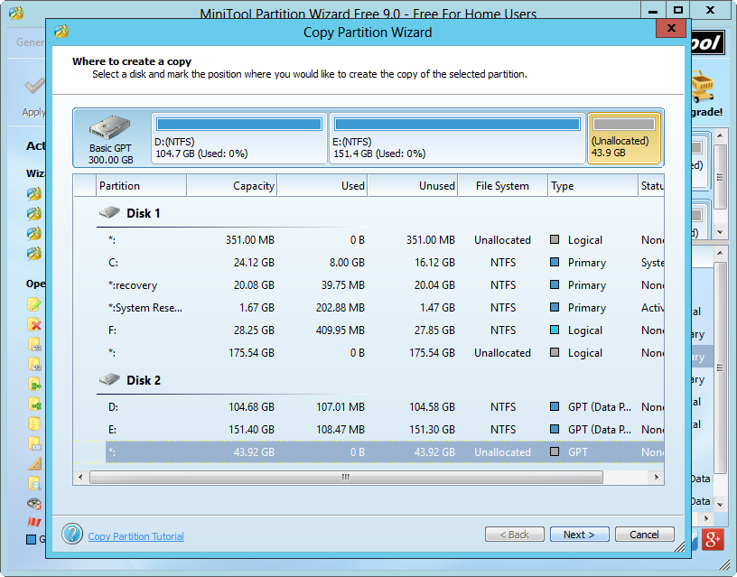Click the Next button
737x577 pixels.
point(580,535)
